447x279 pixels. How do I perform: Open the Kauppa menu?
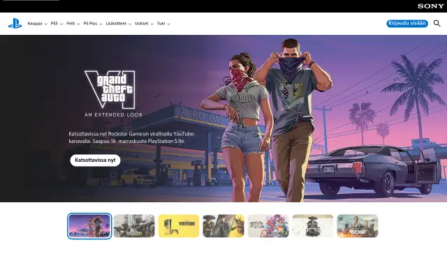click(37, 24)
